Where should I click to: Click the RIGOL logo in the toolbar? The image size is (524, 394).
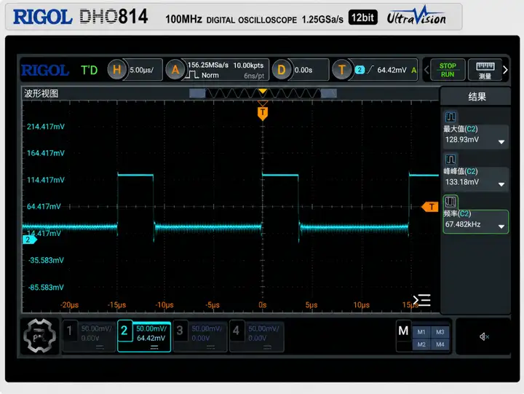pyautogui.click(x=45, y=70)
